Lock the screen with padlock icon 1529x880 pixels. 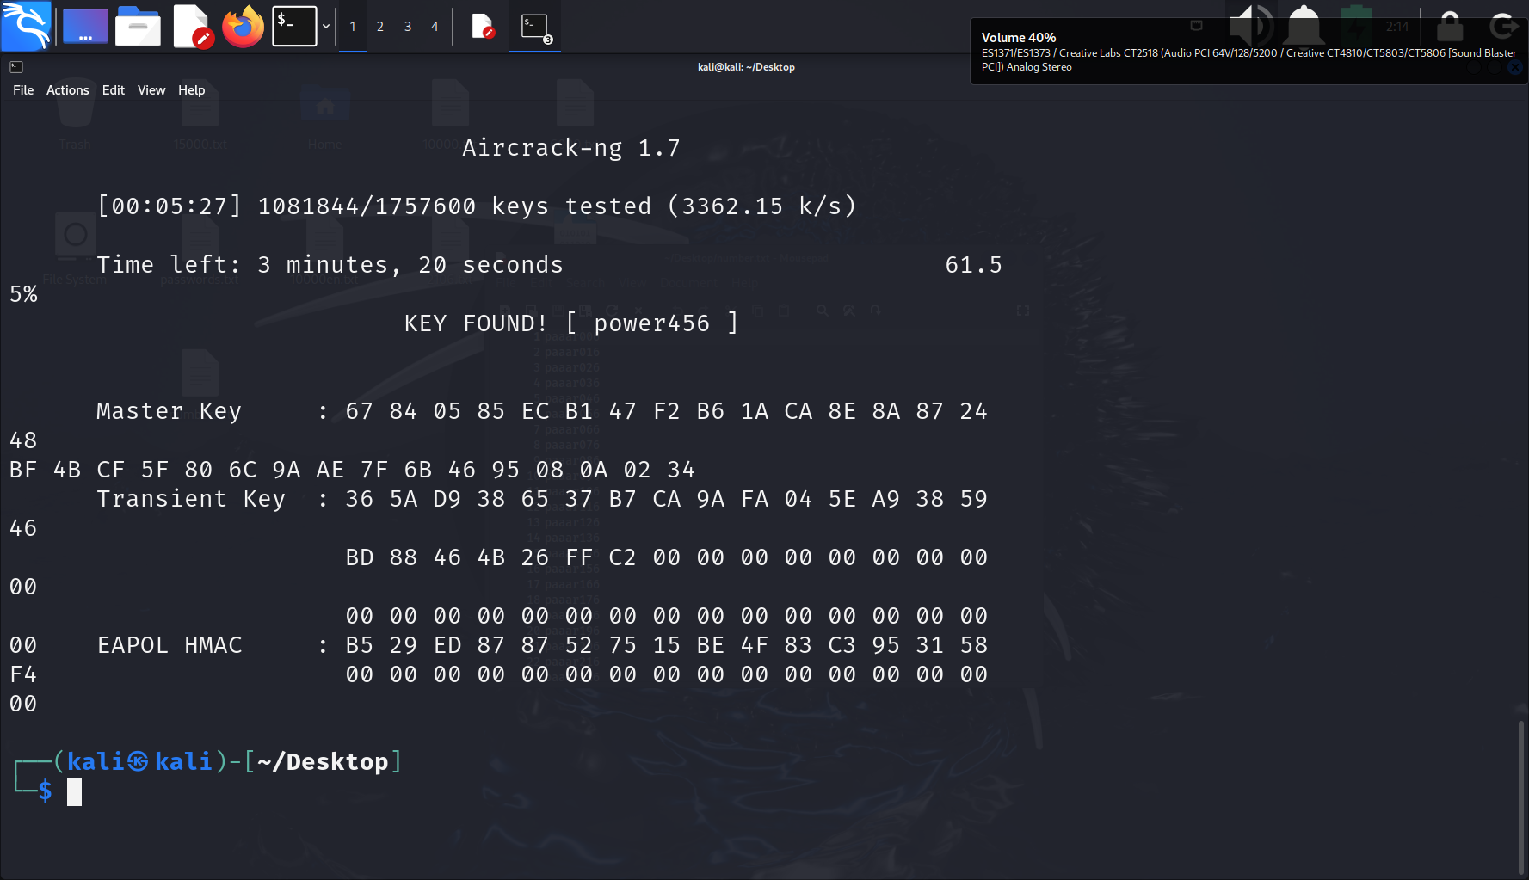1450,26
